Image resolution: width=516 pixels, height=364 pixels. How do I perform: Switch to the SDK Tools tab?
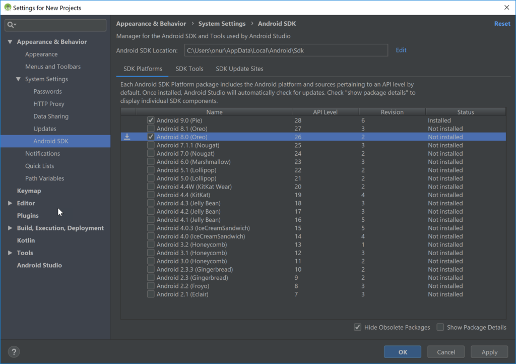[189, 69]
